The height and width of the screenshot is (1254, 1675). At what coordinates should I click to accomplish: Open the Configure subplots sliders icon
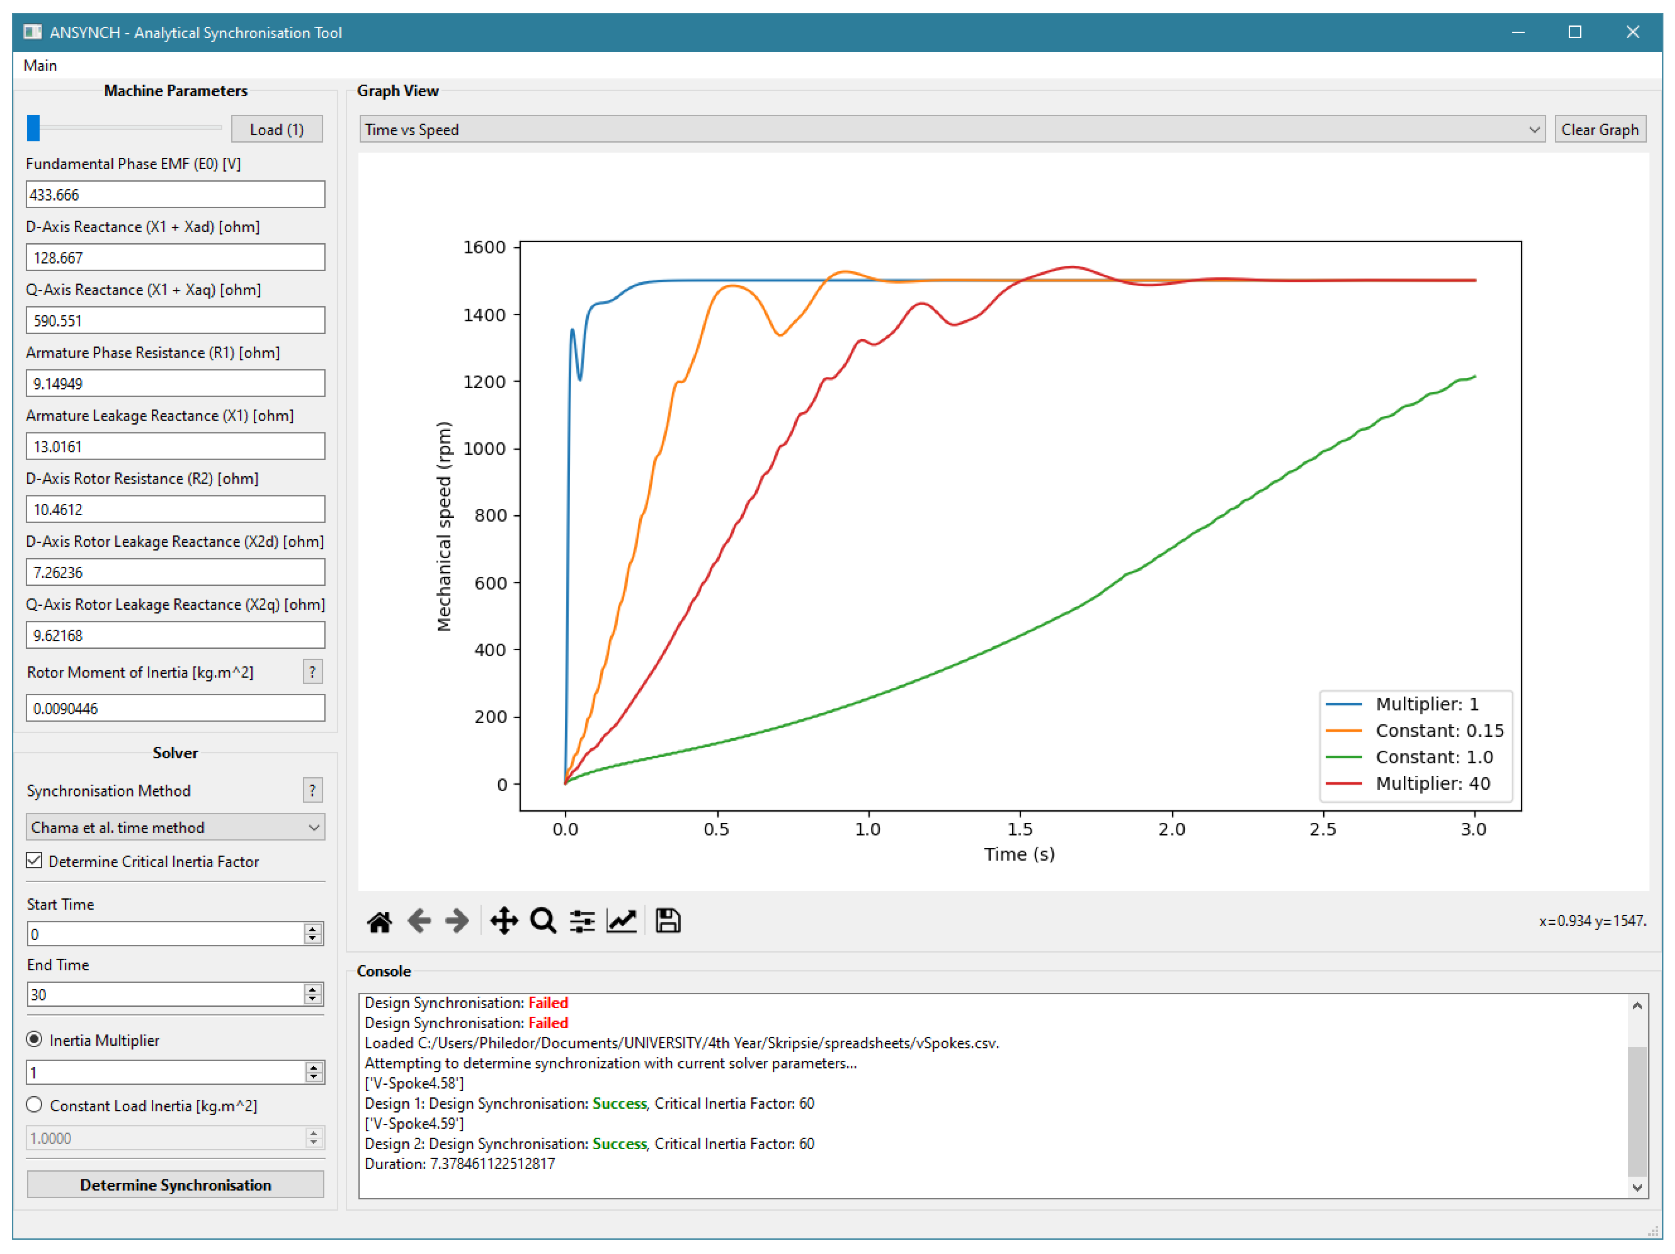click(x=582, y=922)
